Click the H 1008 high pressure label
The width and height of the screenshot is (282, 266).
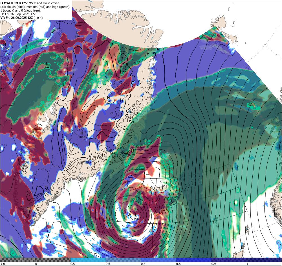tap(82, 135)
